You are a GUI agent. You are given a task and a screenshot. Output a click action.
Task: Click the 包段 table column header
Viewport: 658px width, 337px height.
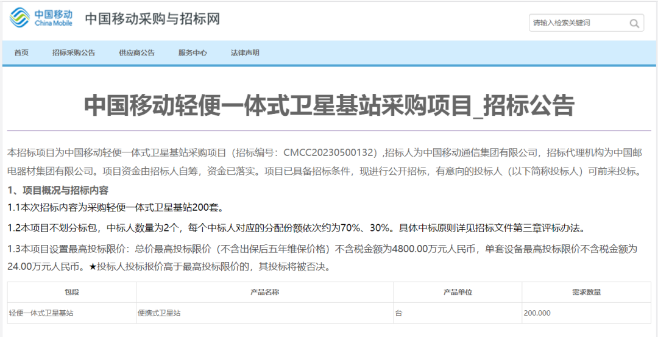pyautogui.click(x=72, y=292)
